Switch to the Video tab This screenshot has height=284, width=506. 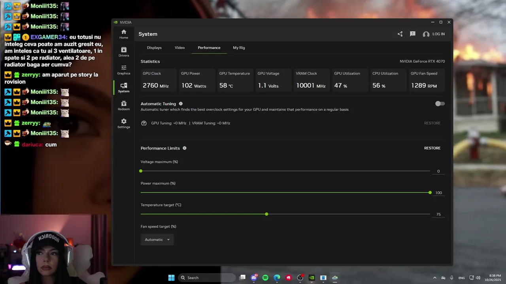pyautogui.click(x=180, y=48)
